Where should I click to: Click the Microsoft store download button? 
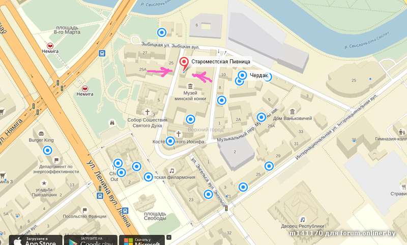tap(142, 240)
